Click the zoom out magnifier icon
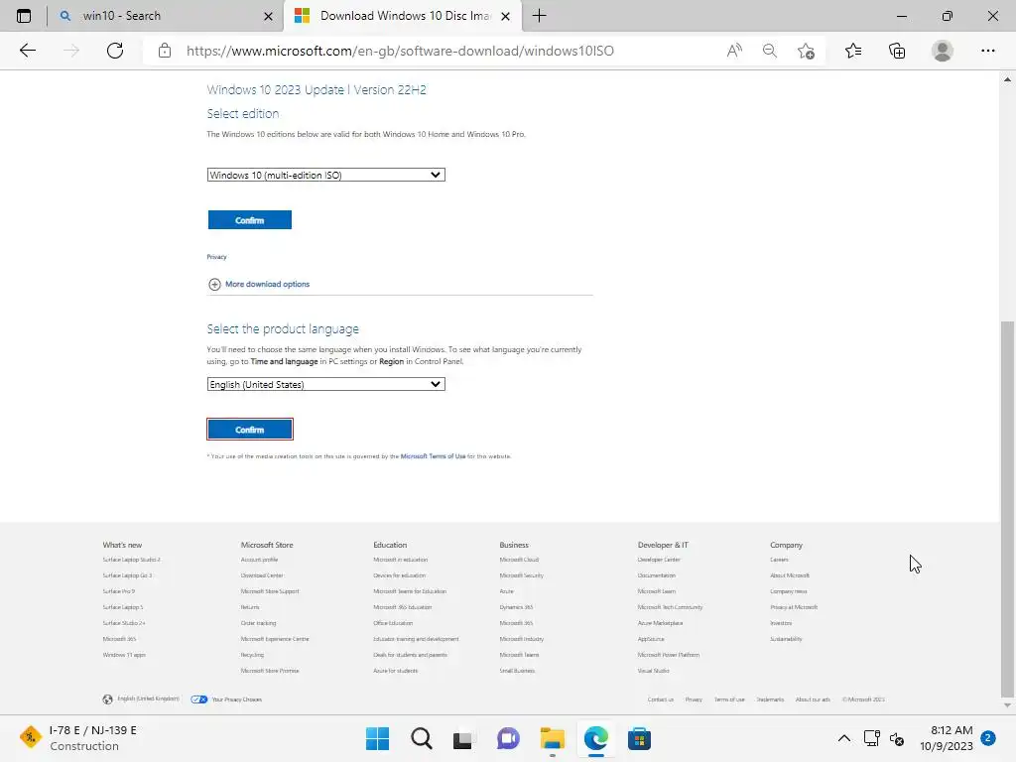The image size is (1016, 762). (x=770, y=51)
